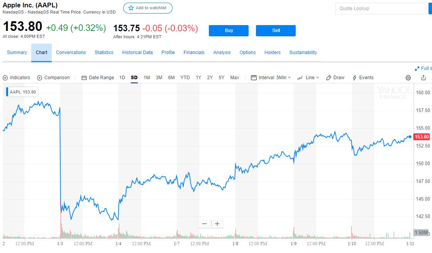Screen dimensions: 432x253
Task: Switch range to 1M
Action: coord(147,78)
